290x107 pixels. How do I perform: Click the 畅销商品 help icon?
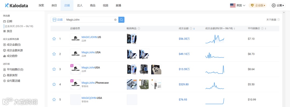[x=139, y=29]
